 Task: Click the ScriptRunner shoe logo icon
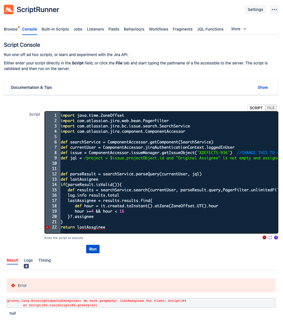9,10
